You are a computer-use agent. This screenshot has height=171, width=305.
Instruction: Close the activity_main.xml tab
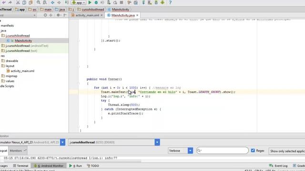tap(102, 15)
